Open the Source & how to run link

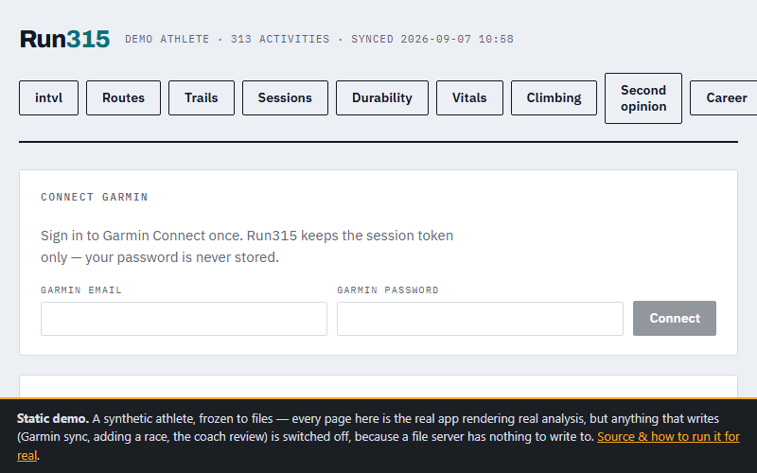click(668, 437)
